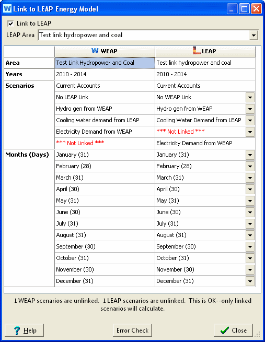
Task: Minimize the Link to LEAP Energy Model window
Action: coord(232,9)
